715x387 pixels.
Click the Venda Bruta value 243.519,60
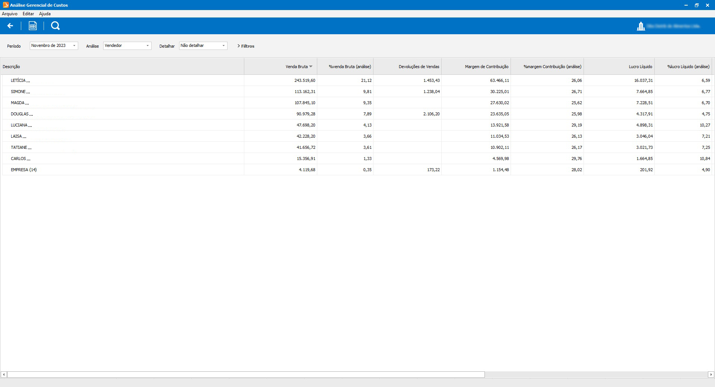[x=305, y=80]
